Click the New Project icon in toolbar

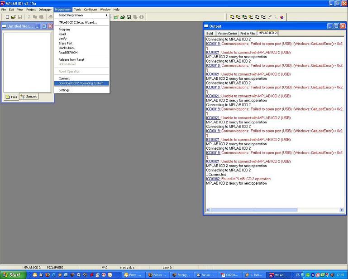tap(116, 17)
